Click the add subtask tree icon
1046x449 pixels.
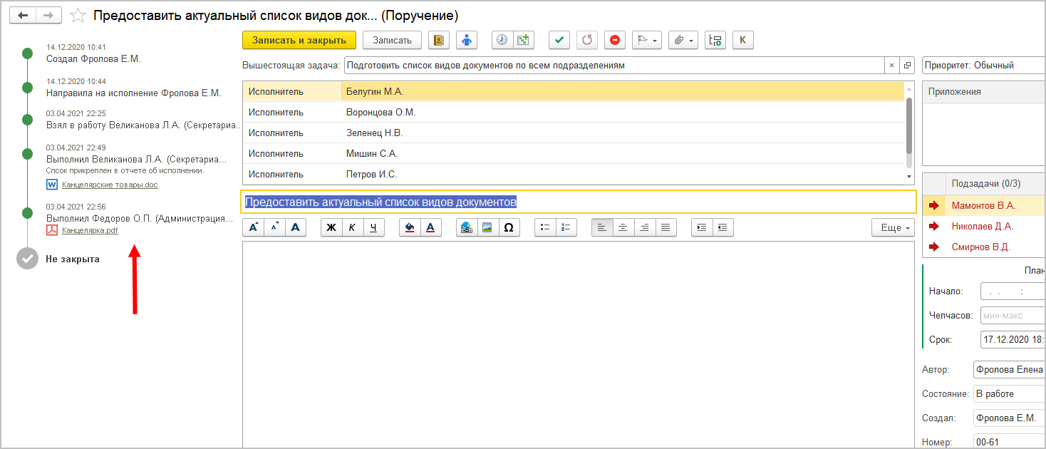pos(715,40)
